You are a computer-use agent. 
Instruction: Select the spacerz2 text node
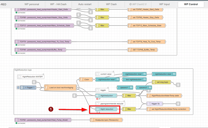coord(144,87)
